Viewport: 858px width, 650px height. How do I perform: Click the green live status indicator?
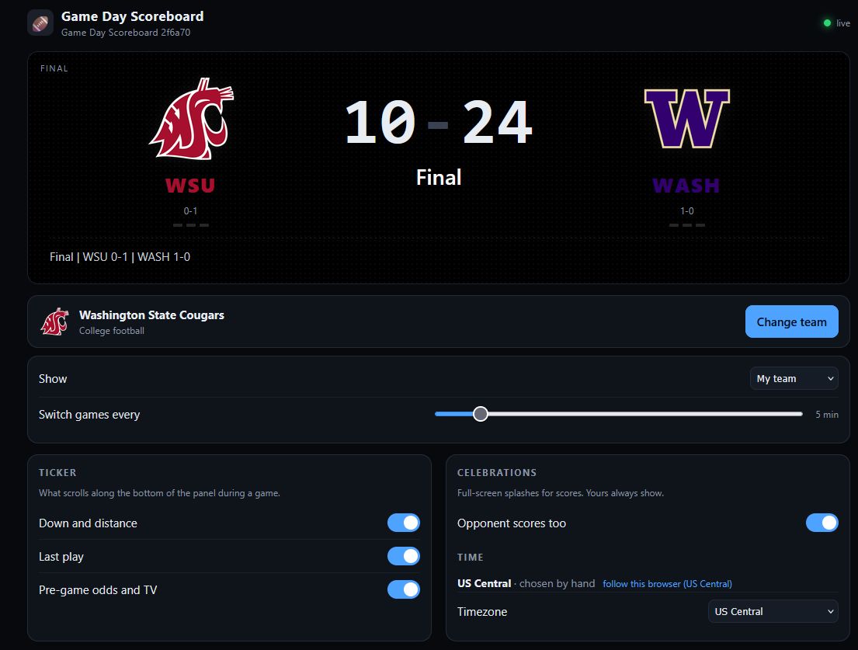[x=828, y=23]
